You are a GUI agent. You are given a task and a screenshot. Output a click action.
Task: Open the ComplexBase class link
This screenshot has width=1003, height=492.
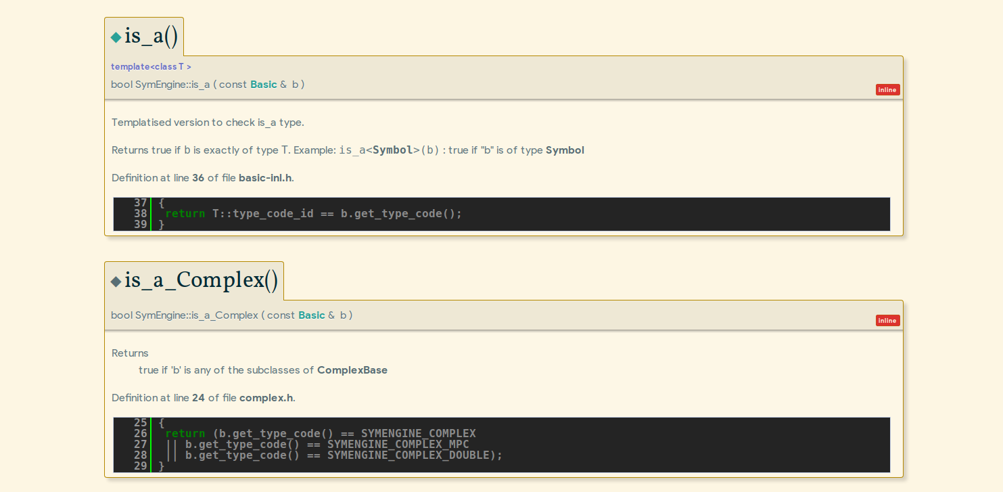click(x=352, y=370)
